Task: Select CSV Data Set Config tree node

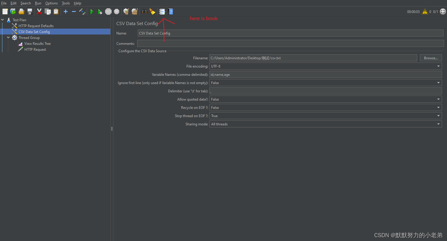Action: point(34,32)
